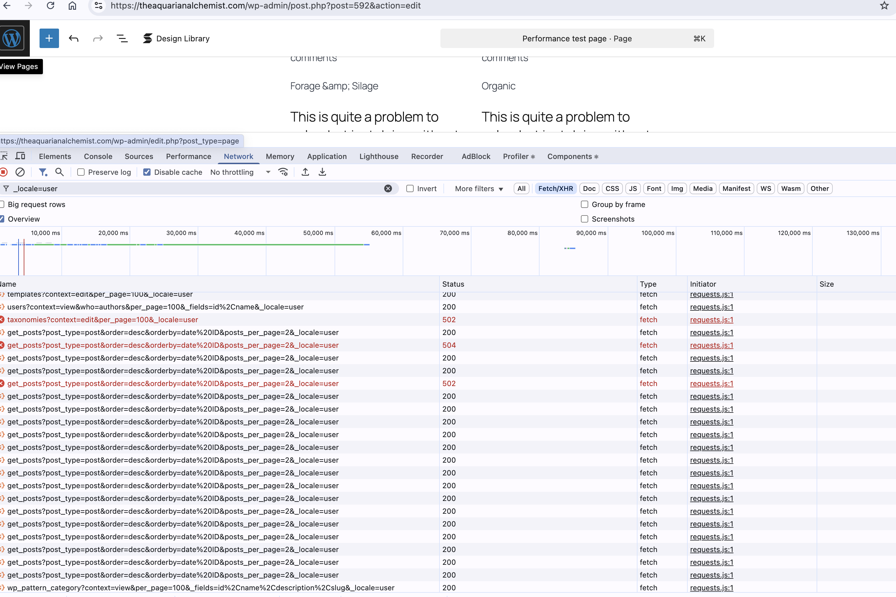Image resolution: width=896 pixels, height=597 pixels.
Task: Uncheck Disable cache
Action: click(147, 172)
